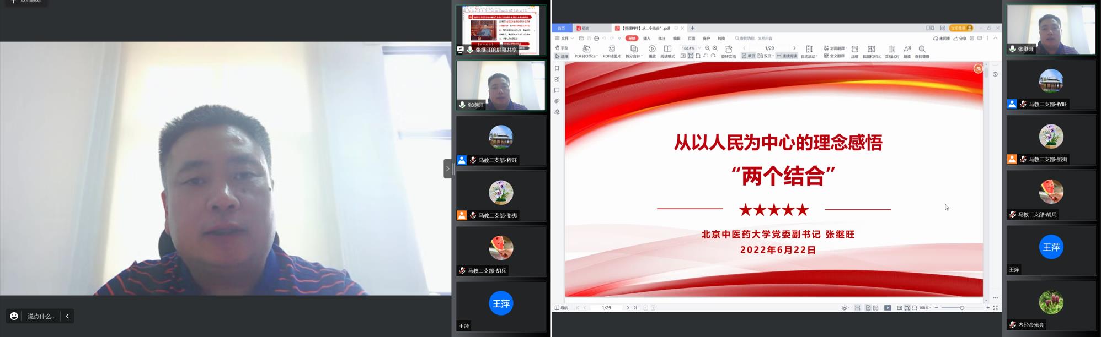Adjust the zoom slider in status bar
Viewport: 1101px width, 337px height.
click(x=961, y=308)
